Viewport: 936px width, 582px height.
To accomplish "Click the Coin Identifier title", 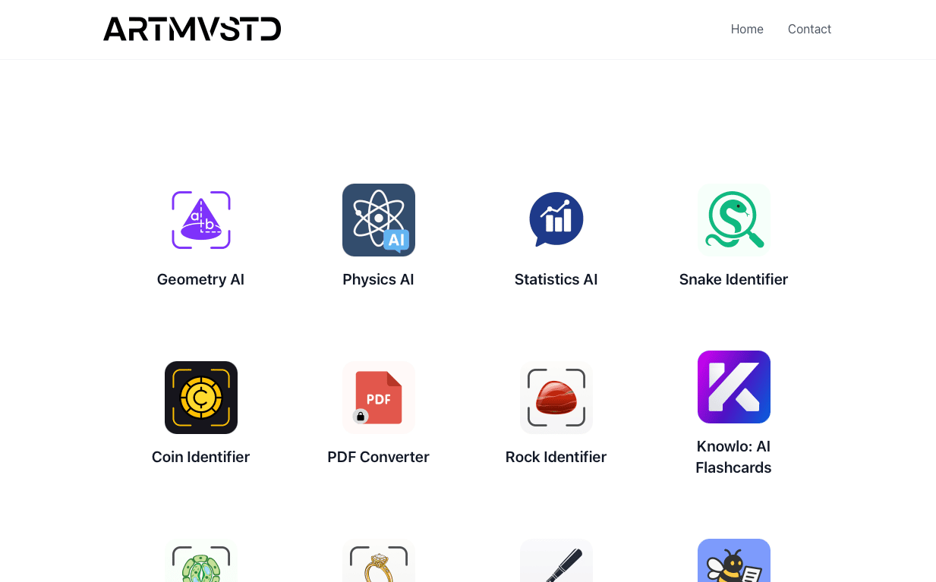I will (200, 457).
